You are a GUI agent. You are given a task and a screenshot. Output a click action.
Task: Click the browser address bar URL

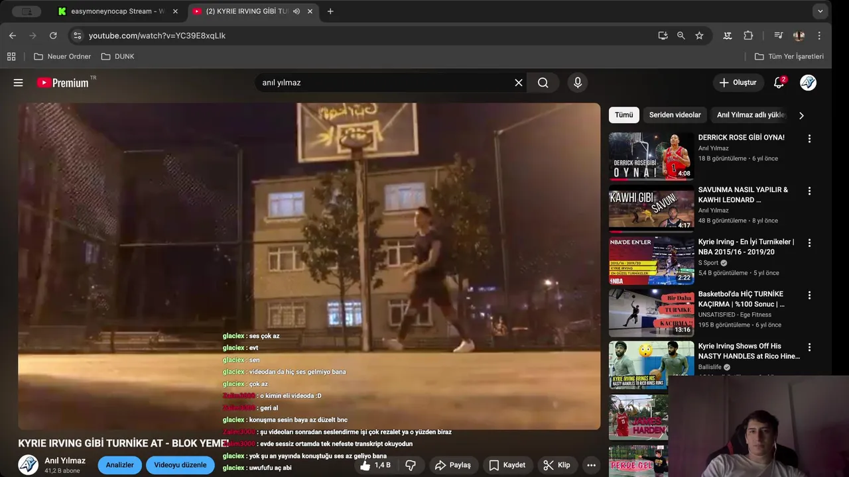[x=157, y=36]
